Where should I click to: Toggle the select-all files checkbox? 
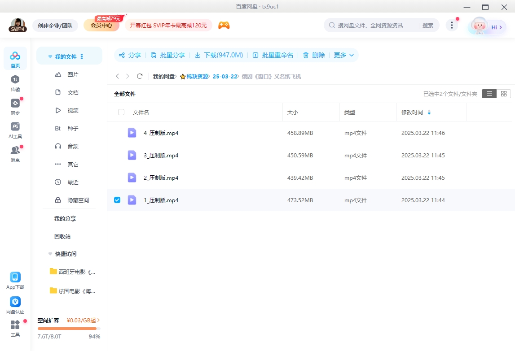[121, 112]
